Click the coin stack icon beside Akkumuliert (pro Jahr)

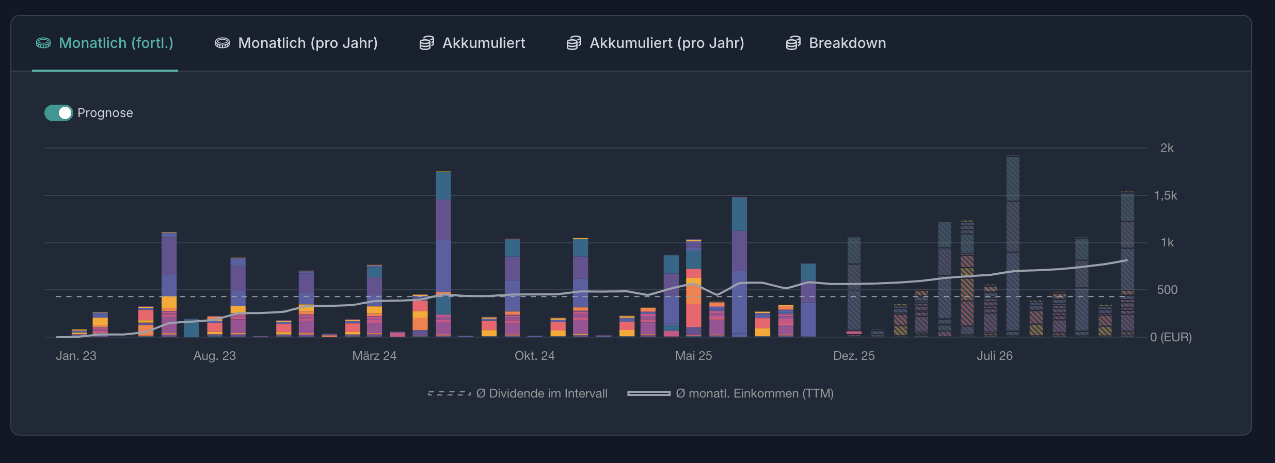tap(574, 43)
